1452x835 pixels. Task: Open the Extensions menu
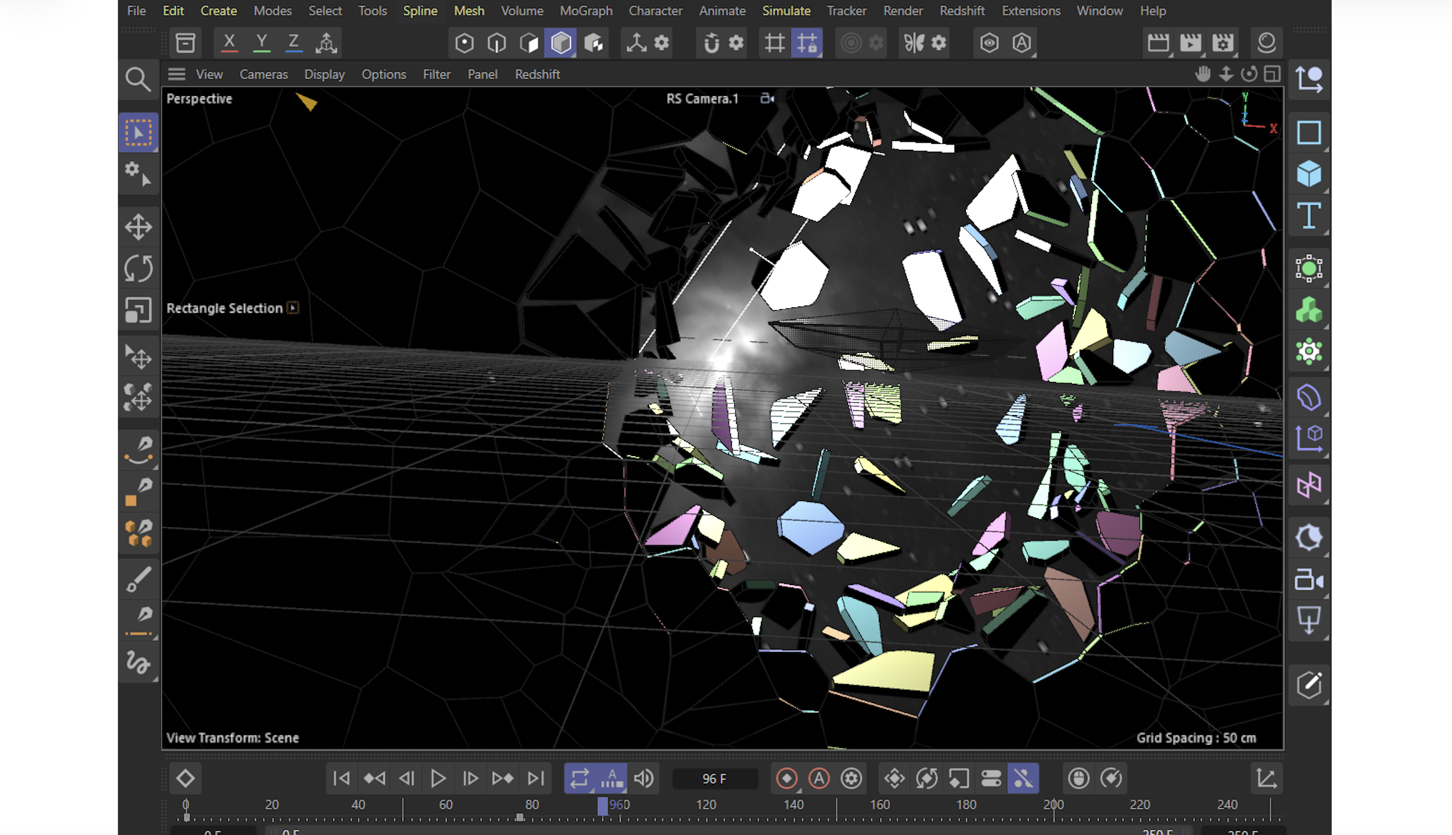pos(1030,11)
